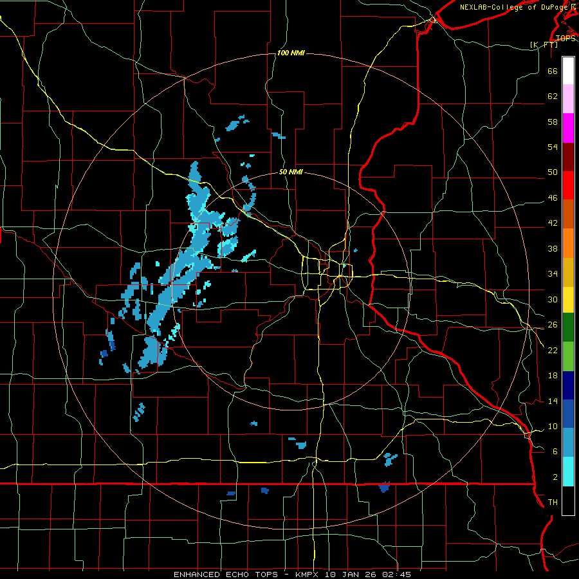Pick the dark red legend swatch
Image resolution: width=579 pixels, height=579 pixels.
[568, 157]
